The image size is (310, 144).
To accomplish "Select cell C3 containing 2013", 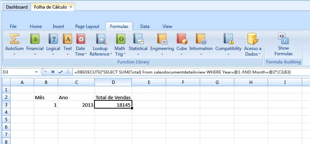I will (76, 105).
